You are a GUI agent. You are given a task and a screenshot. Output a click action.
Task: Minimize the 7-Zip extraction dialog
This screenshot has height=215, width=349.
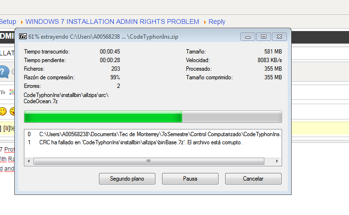[248, 37]
